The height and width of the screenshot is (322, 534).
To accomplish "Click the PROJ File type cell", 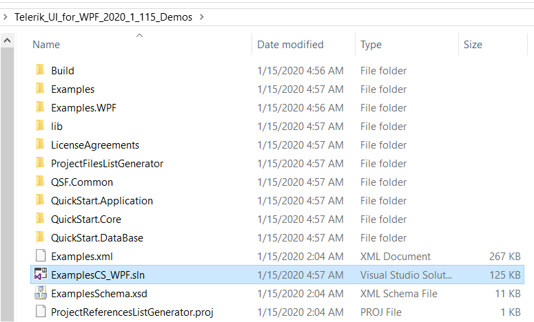I will click(x=381, y=312).
